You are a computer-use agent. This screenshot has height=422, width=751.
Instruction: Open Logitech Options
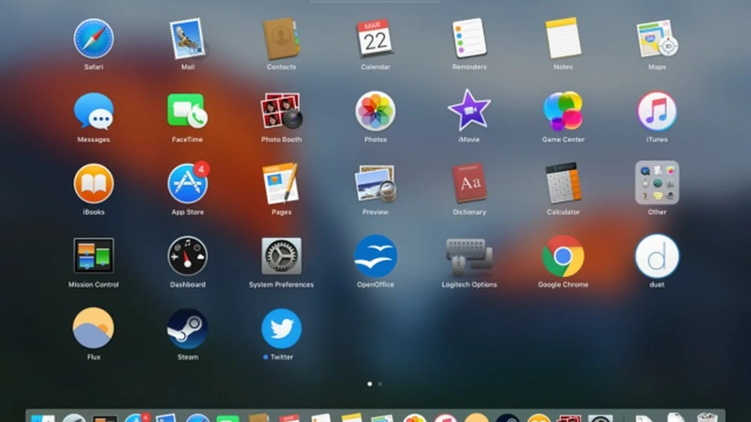pyautogui.click(x=469, y=257)
